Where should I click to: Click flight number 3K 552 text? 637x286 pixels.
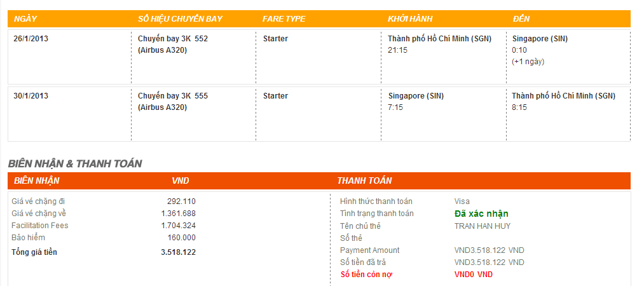click(173, 39)
